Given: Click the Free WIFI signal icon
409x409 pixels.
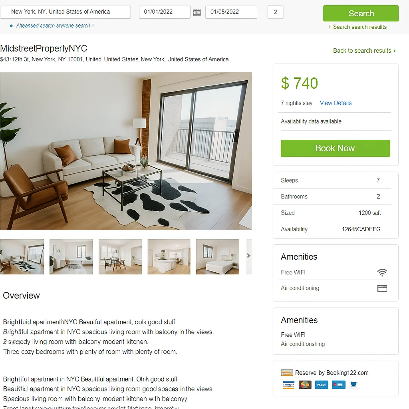Looking at the screenshot, I should [x=382, y=272].
